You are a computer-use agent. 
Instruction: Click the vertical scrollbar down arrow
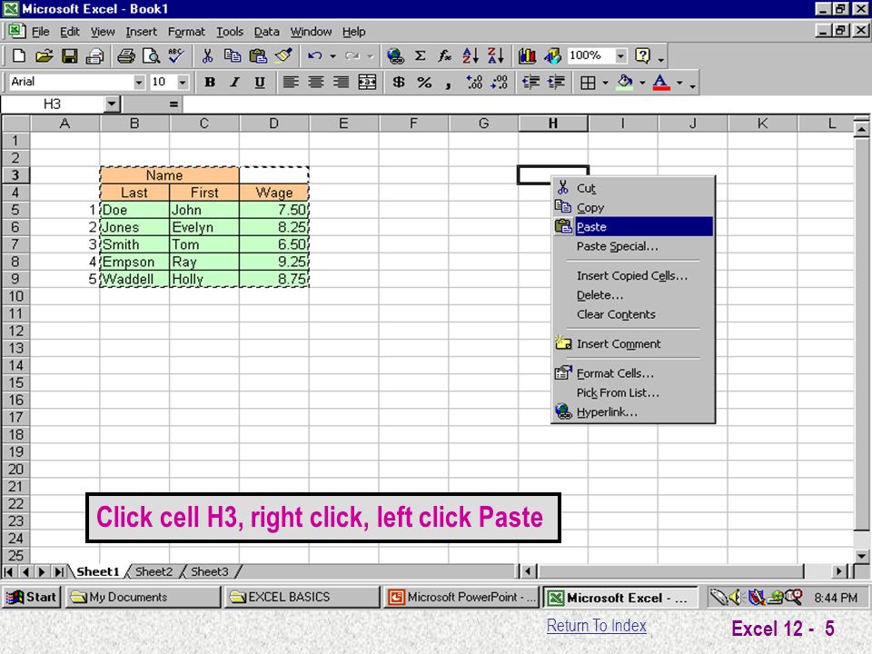click(861, 555)
